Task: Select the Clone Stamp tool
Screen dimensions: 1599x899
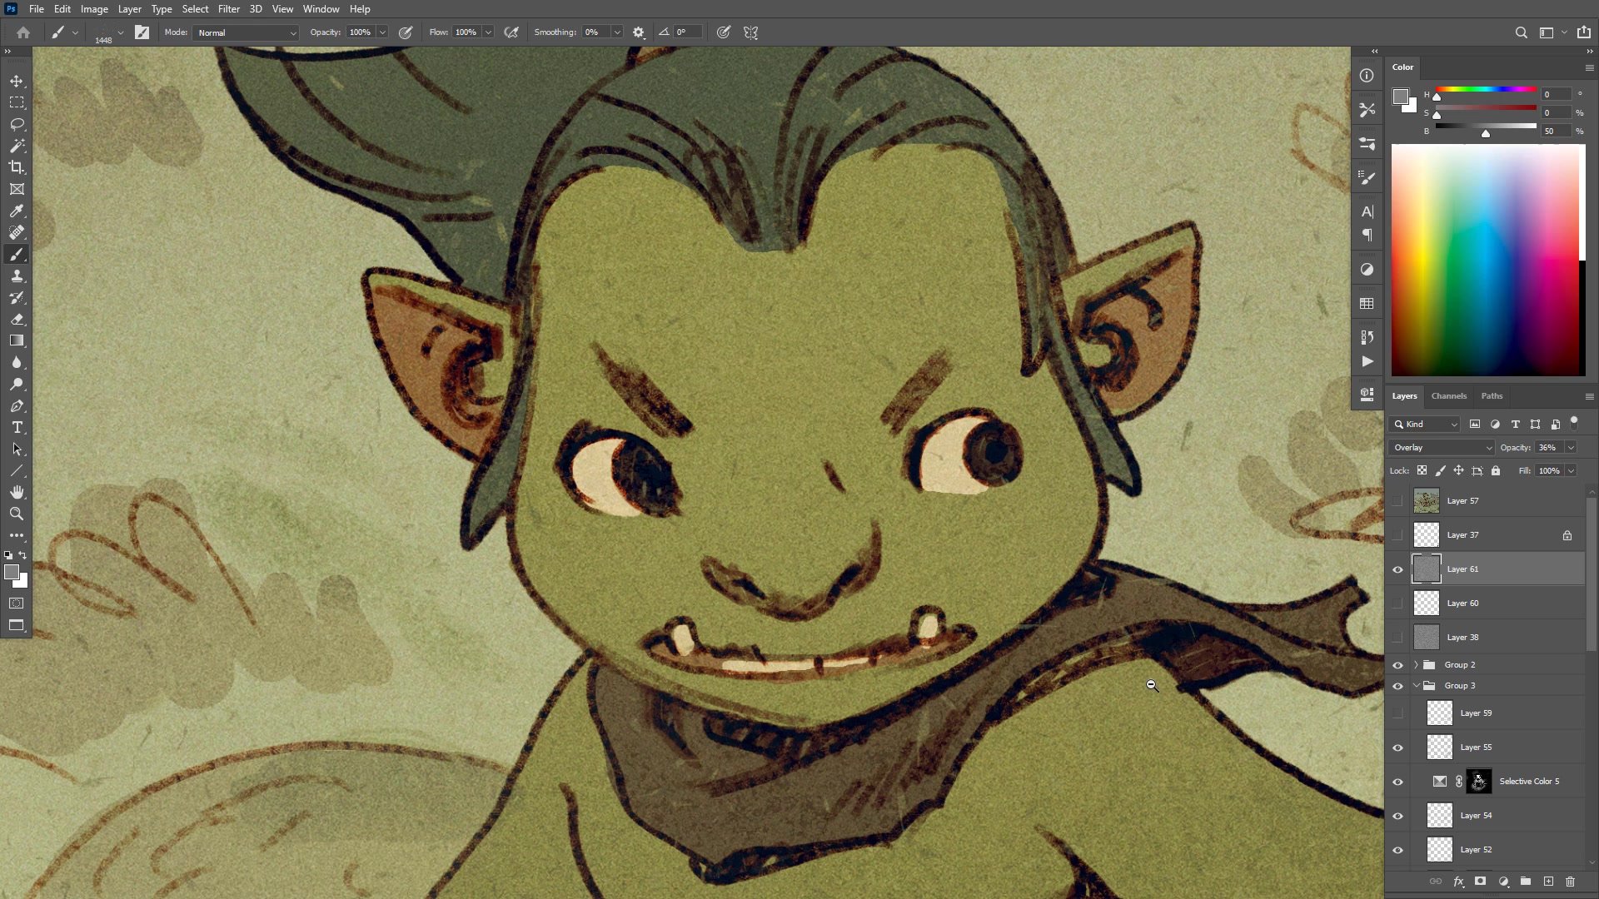Action: tap(17, 276)
